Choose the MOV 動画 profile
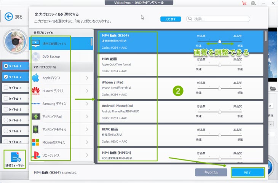278x183 pixels. (x=180, y=65)
